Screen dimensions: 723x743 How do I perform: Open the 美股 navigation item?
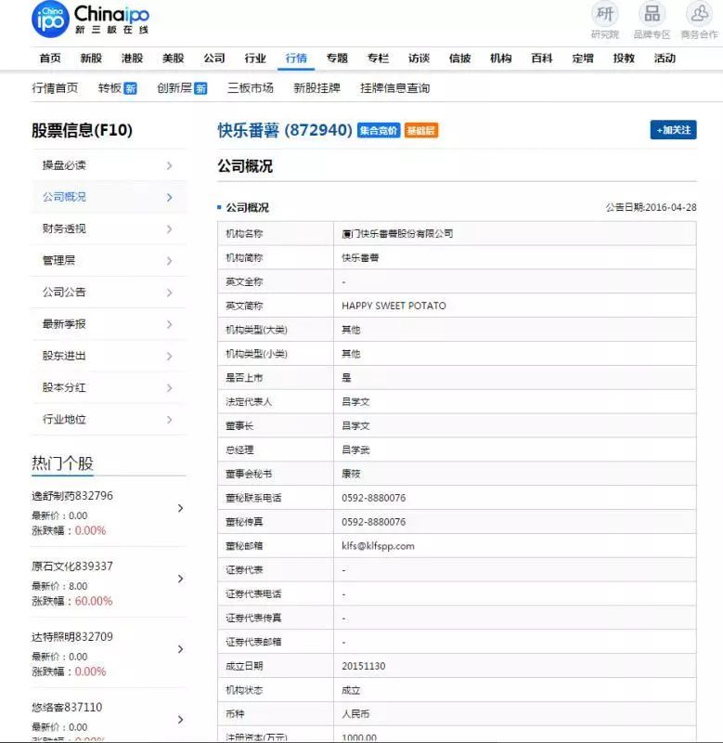pos(173,59)
